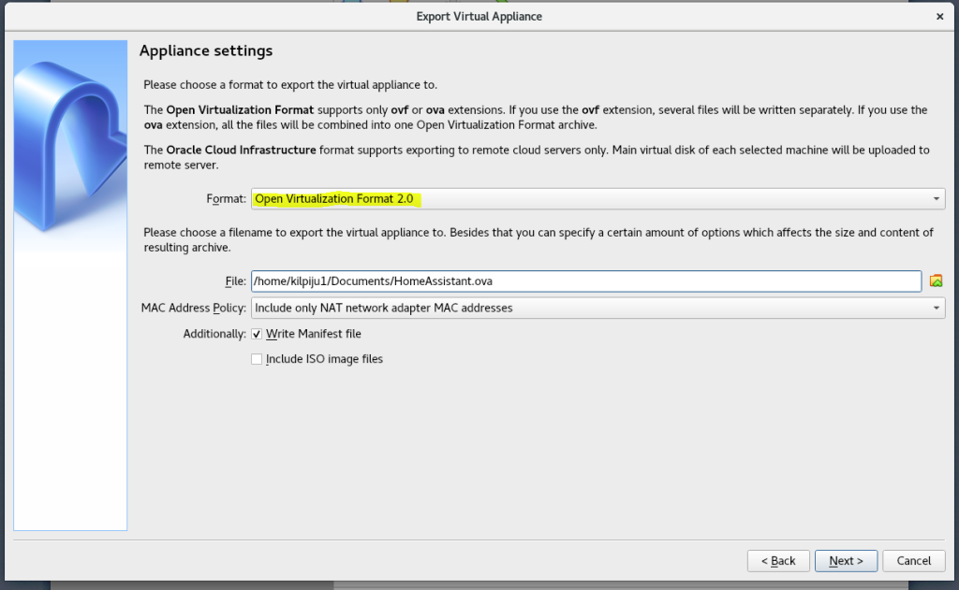Click the blue arrow wizard graphic
This screenshot has height=590, width=959.
coord(70,150)
